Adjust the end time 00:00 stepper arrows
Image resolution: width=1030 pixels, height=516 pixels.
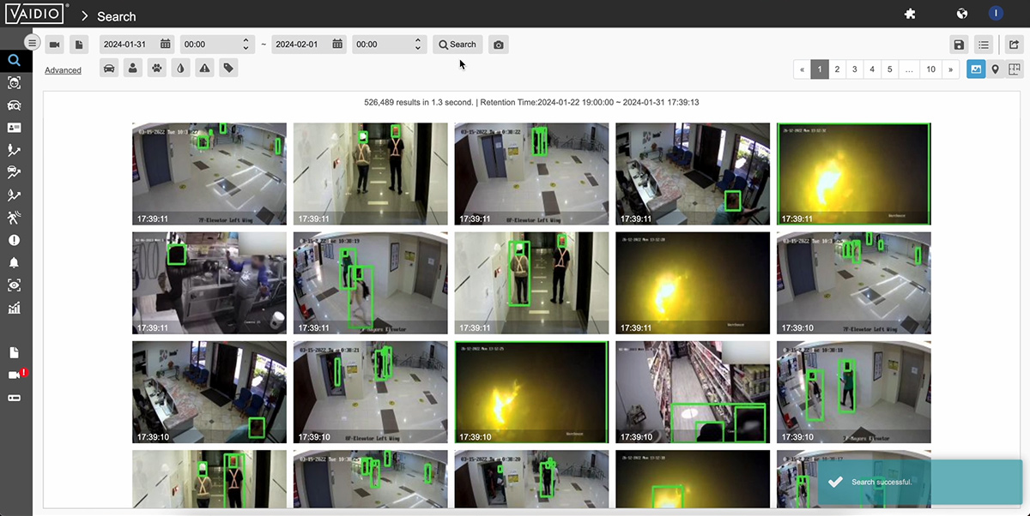(418, 45)
